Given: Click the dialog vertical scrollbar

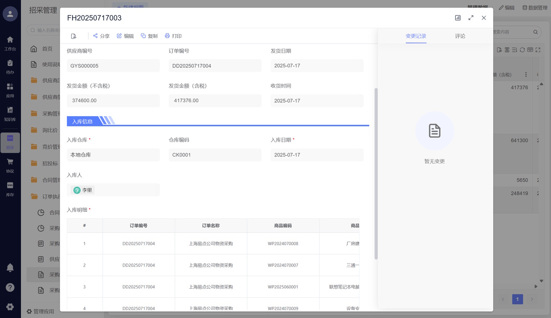Looking at the screenshot, I should click(376, 172).
